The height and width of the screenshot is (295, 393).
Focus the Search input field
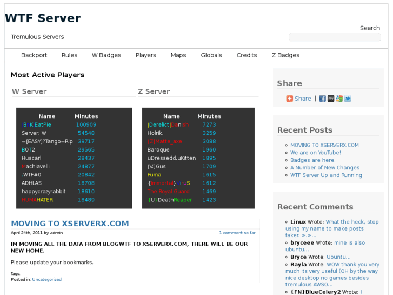click(x=335, y=37)
